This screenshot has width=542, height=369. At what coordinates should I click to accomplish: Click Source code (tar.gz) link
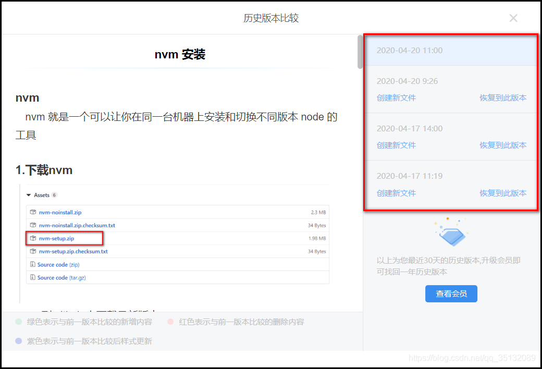[61, 278]
